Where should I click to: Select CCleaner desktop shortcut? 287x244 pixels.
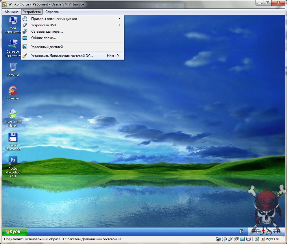click(13, 93)
